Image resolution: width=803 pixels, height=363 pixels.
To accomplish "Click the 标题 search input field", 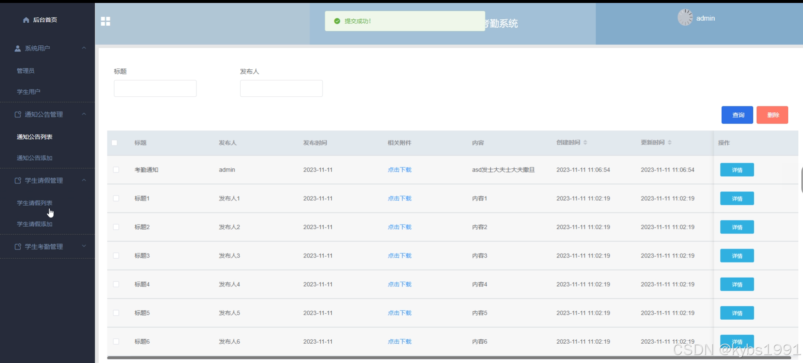I will tap(155, 88).
